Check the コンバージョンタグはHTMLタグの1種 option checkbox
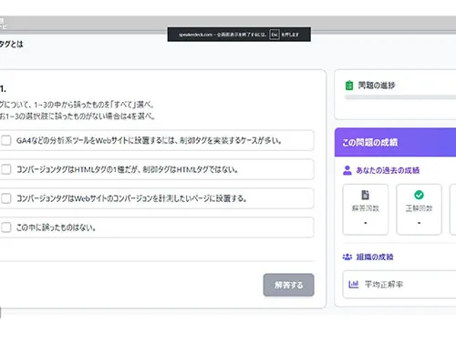This screenshot has width=456, height=364. point(5,169)
